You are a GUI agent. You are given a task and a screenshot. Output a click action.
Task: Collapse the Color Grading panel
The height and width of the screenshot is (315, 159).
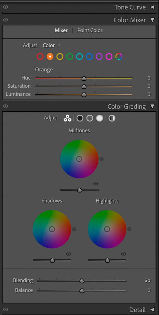pyautogui.click(x=152, y=106)
